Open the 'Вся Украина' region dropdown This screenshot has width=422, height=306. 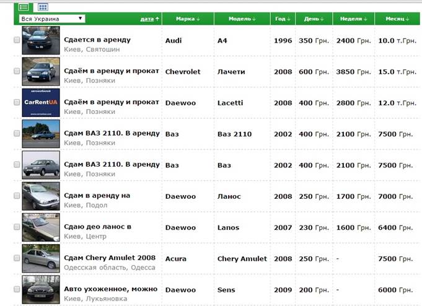coord(52,19)
